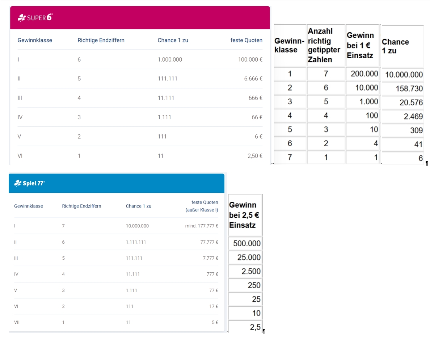Screen dimensions: 430x339
Task: Select the '77 €' quota in Spiel 77
Action: 214,290
